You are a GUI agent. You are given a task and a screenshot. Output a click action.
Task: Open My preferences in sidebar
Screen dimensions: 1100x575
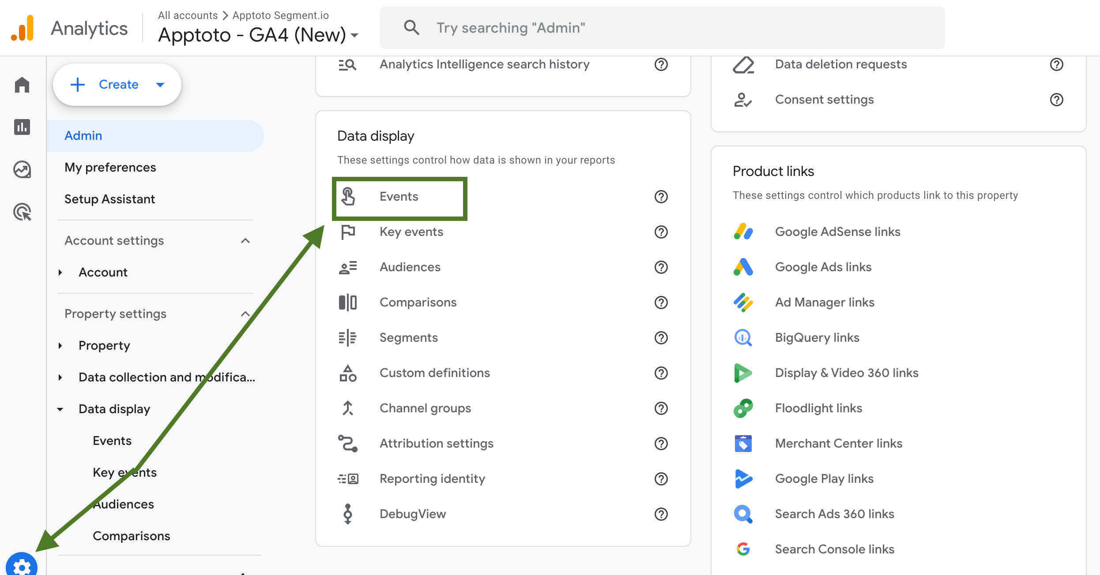pos(110,168)
